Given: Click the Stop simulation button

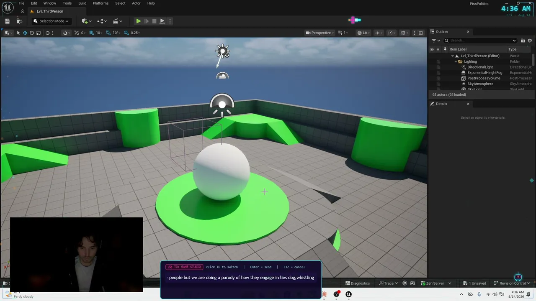Looking at the screenshot, I should [x=154, y=21].
